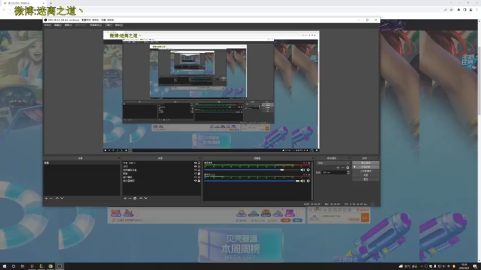Open the Task View taskbar icon
The image size is (481, 270).
(22, 266)
